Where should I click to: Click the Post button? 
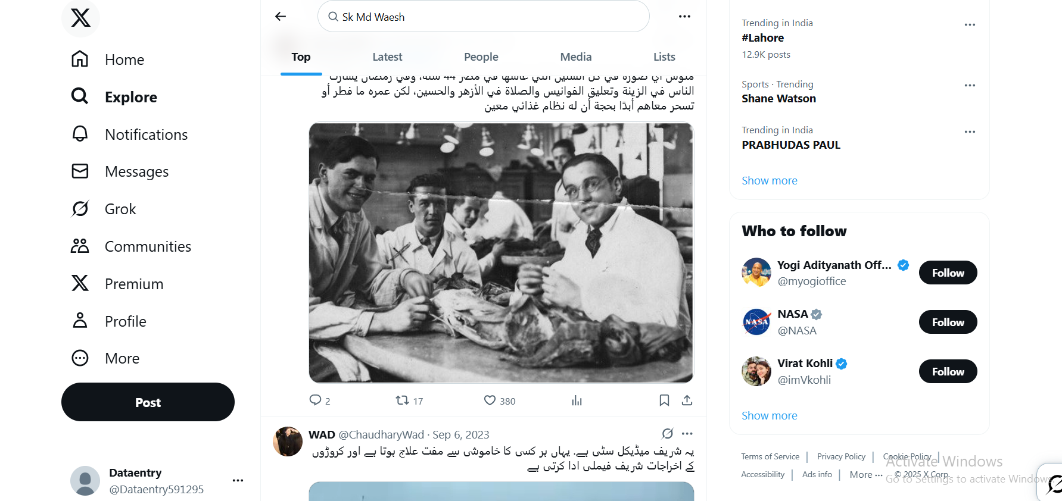point(148,402)
